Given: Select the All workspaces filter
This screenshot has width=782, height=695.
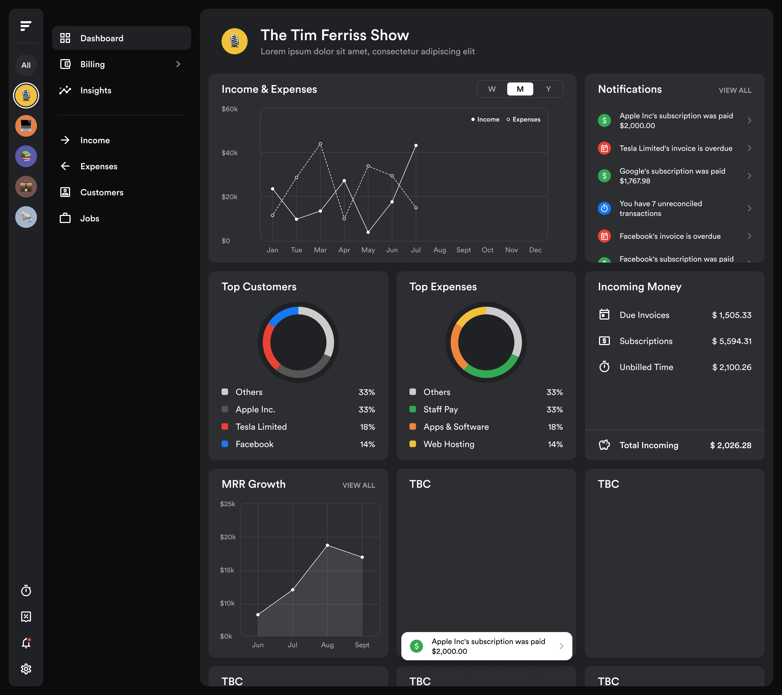Looking at the screenshot, I should [26, 65].
